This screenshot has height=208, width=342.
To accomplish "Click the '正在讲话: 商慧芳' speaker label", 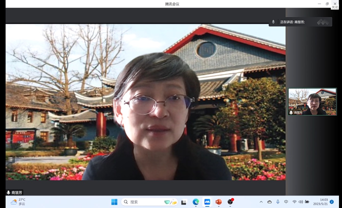I will point(292,22).
